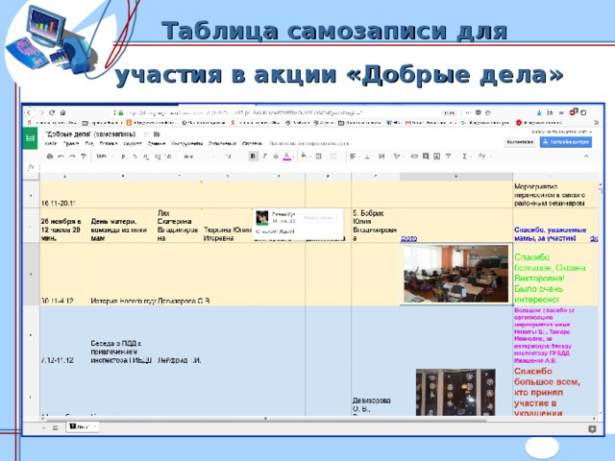Toggle bold formatting B button
This screenshot has width=615, height=461.
pyautogui.click(x=253, y=157)
